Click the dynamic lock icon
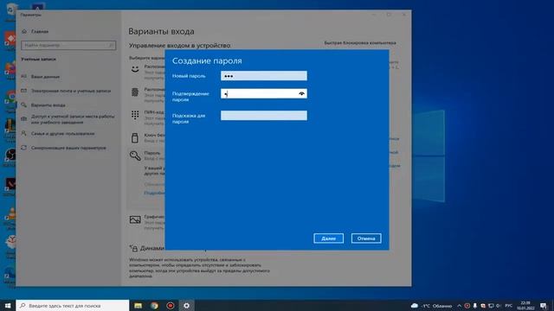This screenshot has height=311, width=554. (x=133, y=248)
